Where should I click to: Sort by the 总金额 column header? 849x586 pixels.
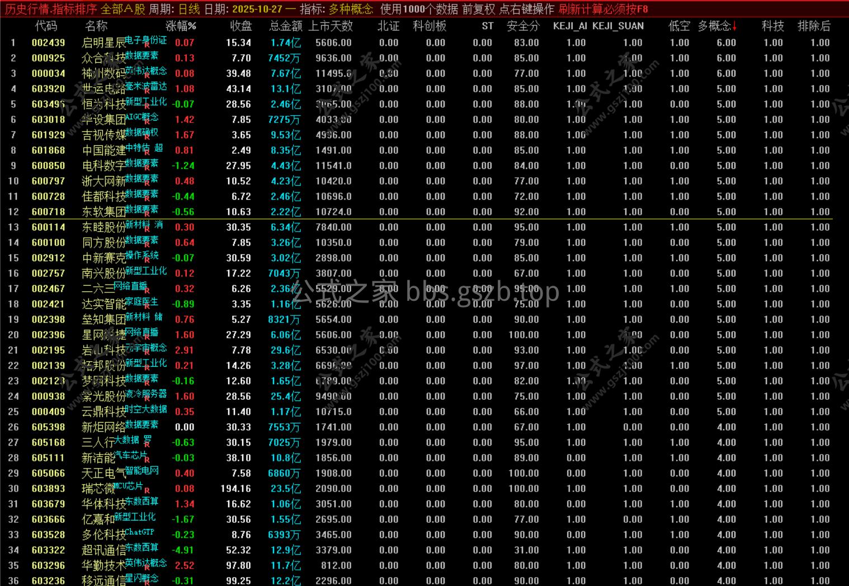pos(286,26)
